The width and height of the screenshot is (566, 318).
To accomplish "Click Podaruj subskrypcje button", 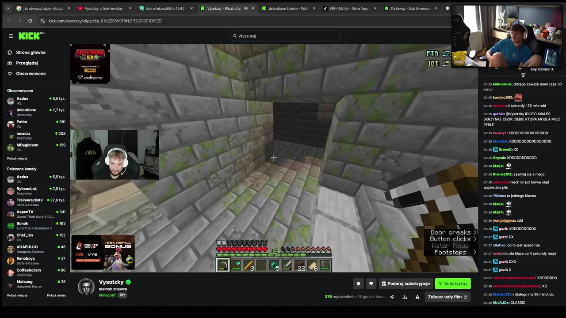I will coord(405,284).
